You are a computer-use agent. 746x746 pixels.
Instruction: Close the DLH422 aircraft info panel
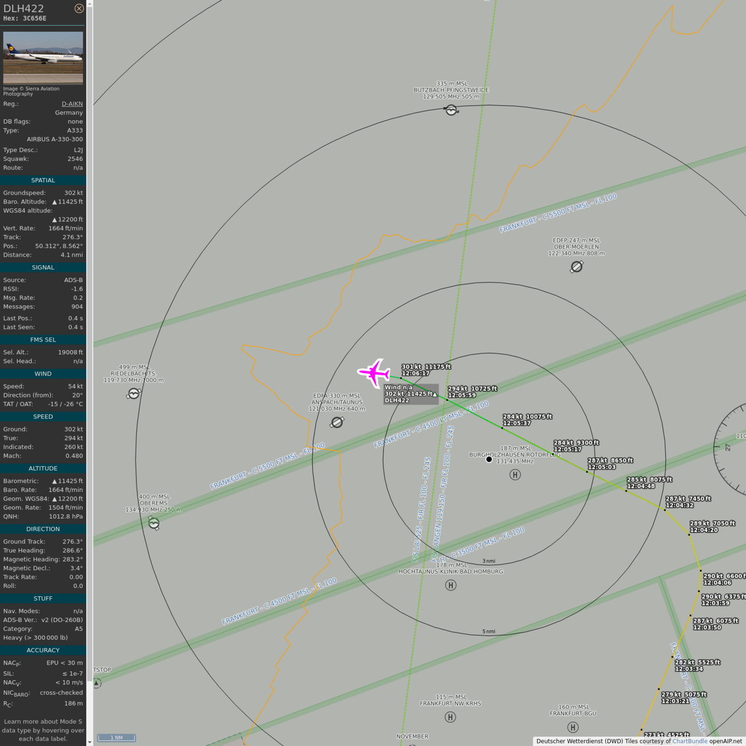point(79,8)
